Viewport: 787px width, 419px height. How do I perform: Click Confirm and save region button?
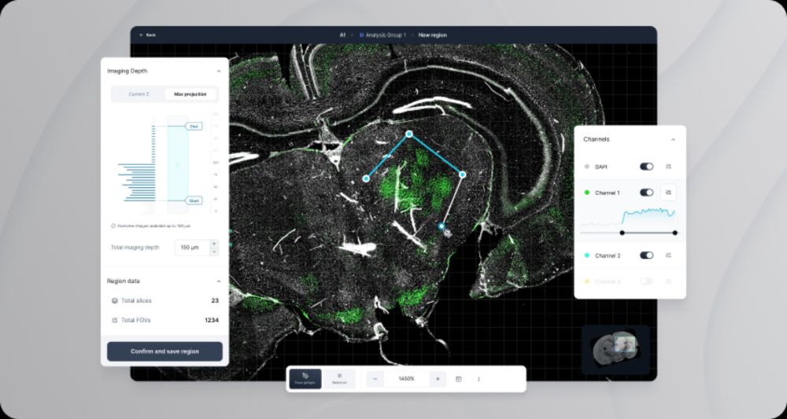coord(164,351)
